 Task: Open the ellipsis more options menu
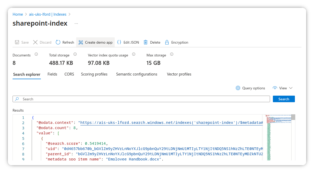76,24
